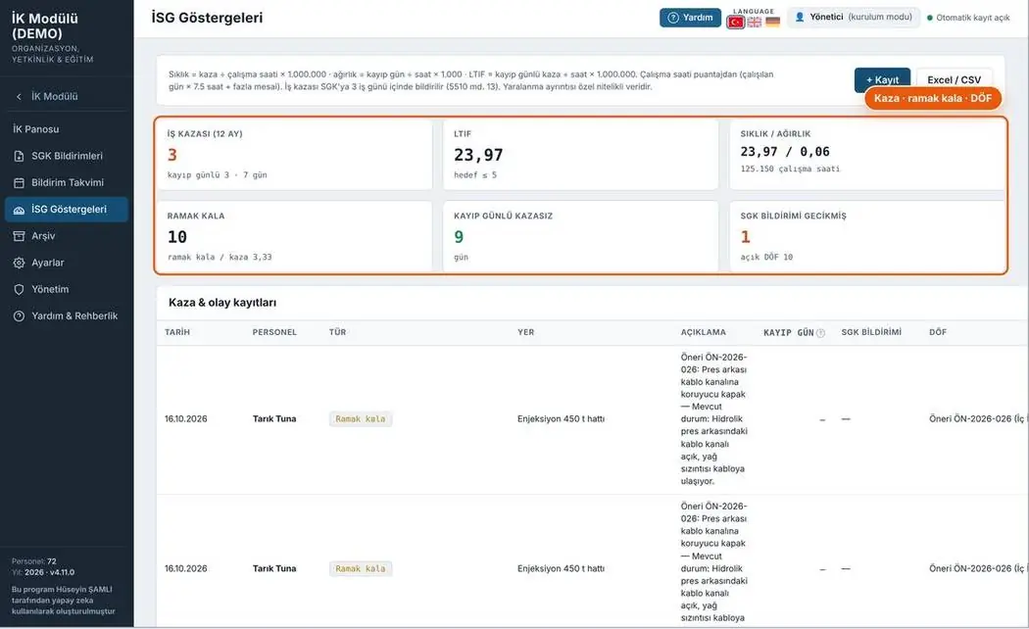Screen dimensions: 1029x629
Task: Click the TÜR column header
Action: coord(337,332)
